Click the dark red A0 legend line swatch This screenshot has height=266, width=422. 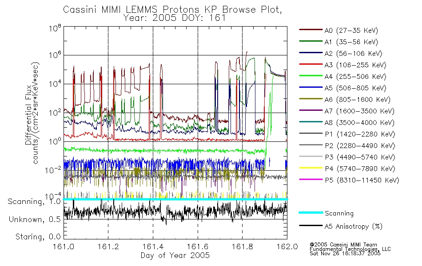coord(311,30)
